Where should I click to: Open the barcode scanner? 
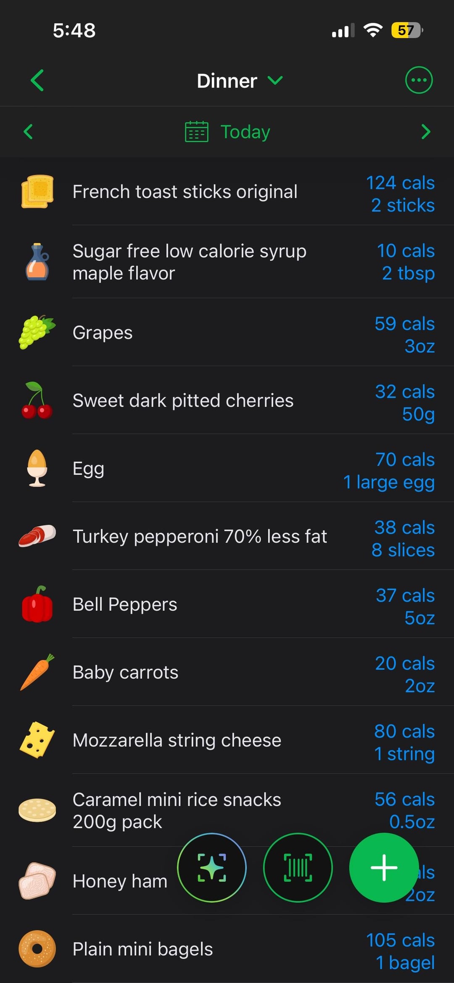tap(298, 867)
